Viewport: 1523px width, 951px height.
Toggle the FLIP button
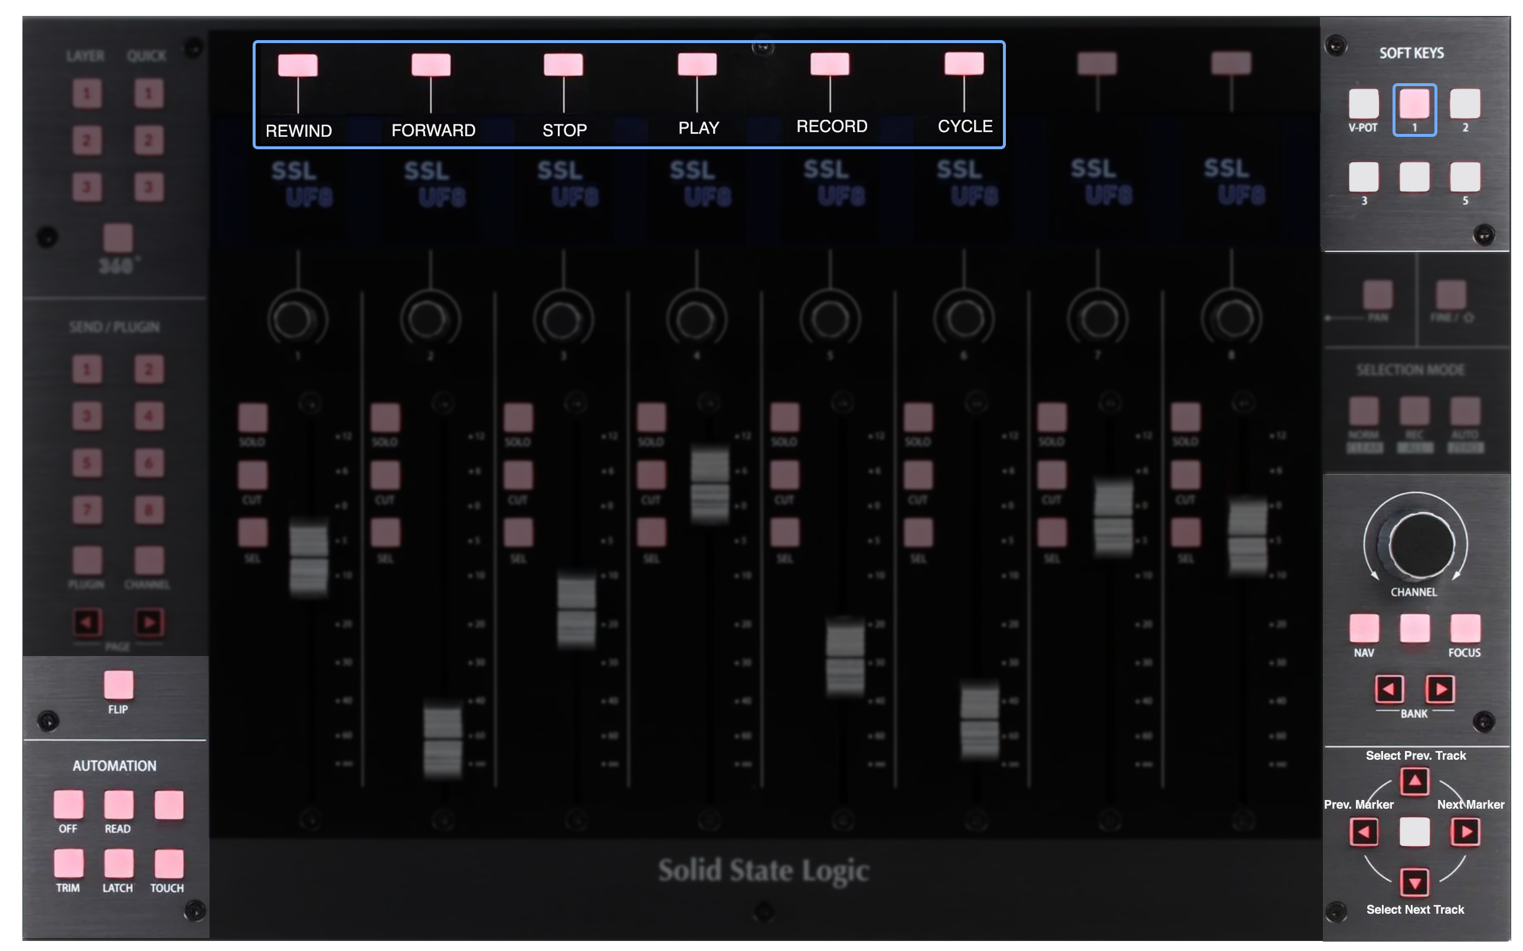point(118,685)
